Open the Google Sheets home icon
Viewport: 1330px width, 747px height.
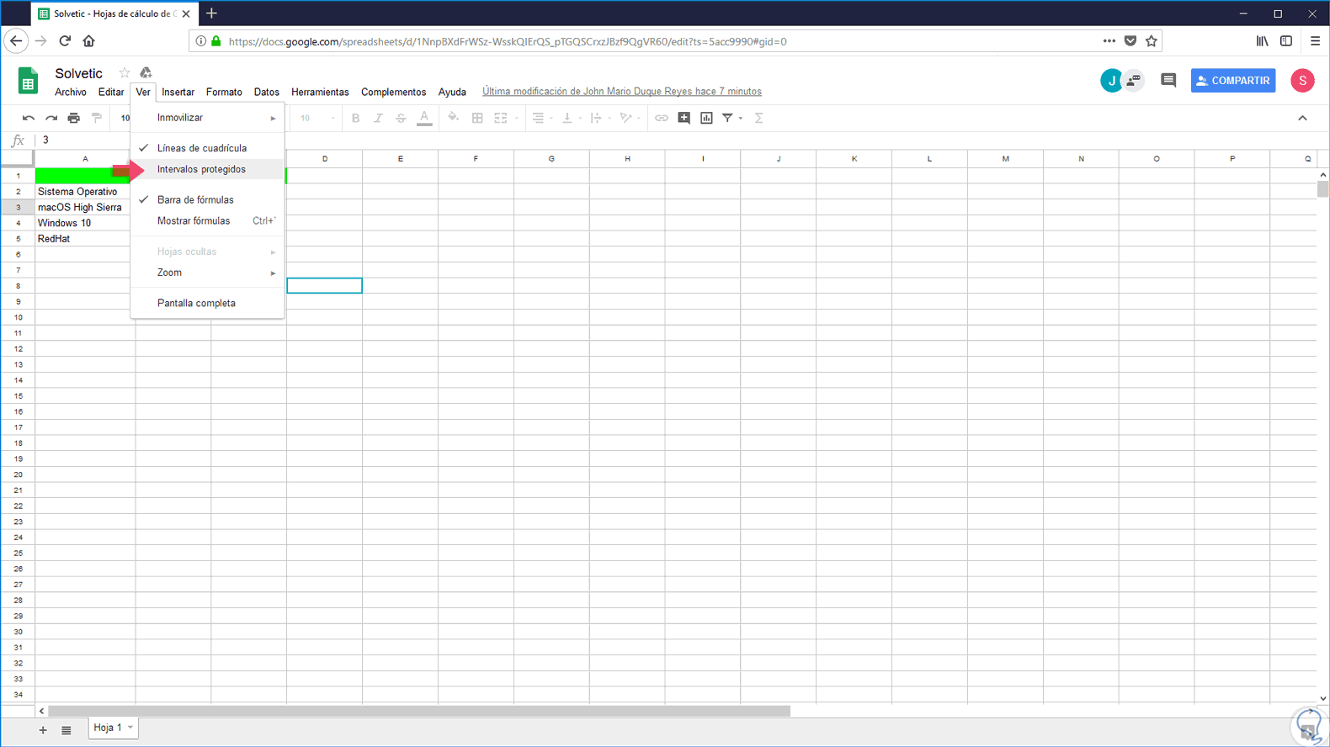tap(28, 81)
